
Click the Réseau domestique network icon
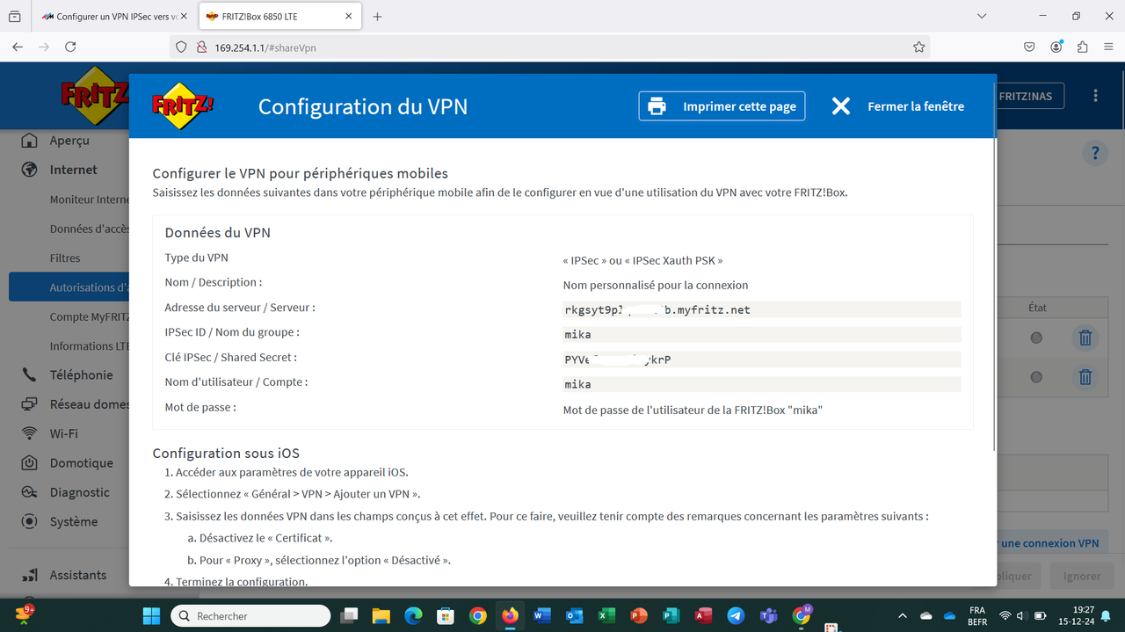pyautogui.click(x=30, y=404)
